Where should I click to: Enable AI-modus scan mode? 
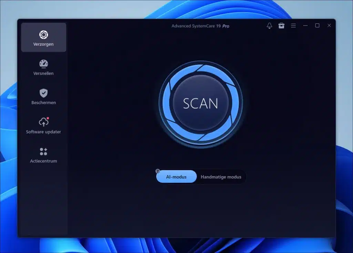coord(176,177)
